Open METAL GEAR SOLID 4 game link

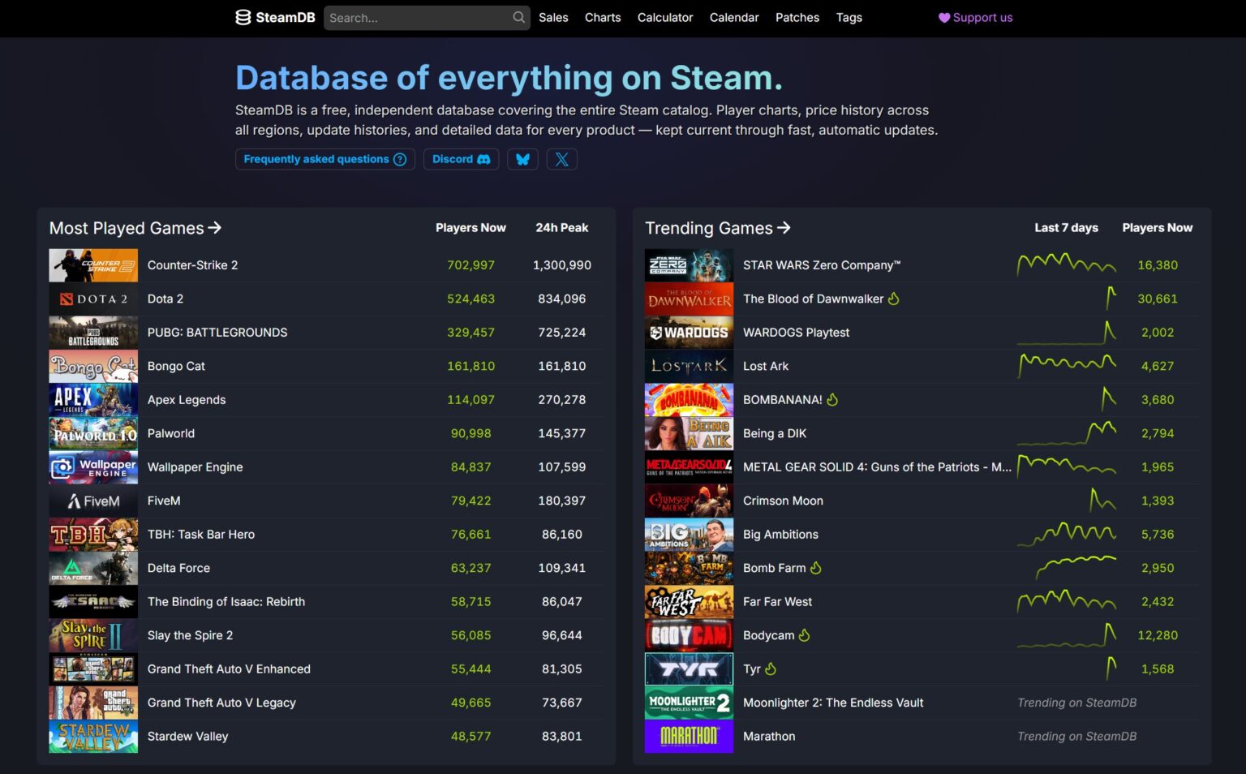(x=877, y=467)
